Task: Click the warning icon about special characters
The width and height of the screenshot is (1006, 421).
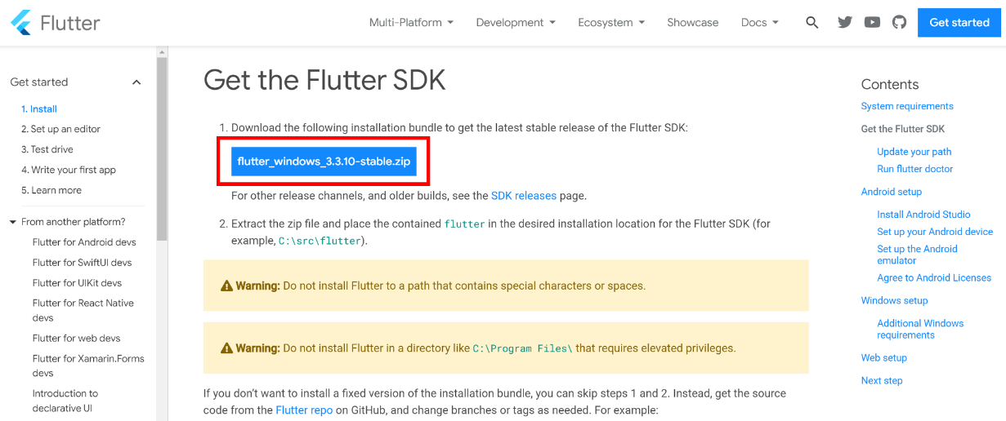Action: (226, 286)
